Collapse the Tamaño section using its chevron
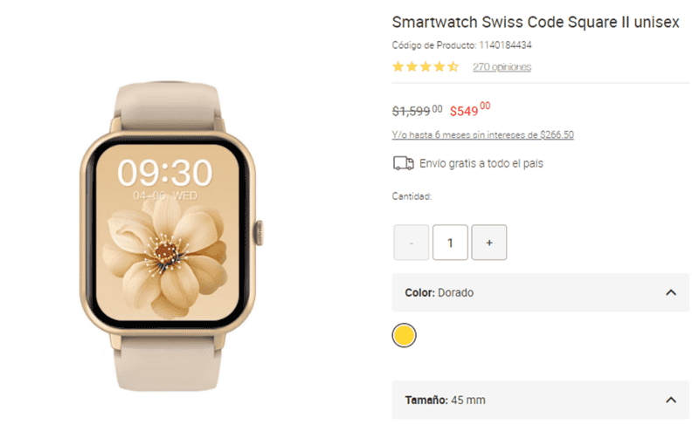699x425 pixels. click(x=670, y=400)
